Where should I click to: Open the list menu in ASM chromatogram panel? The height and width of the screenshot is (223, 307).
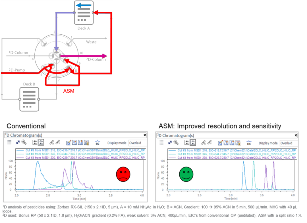tap(161, 143)
